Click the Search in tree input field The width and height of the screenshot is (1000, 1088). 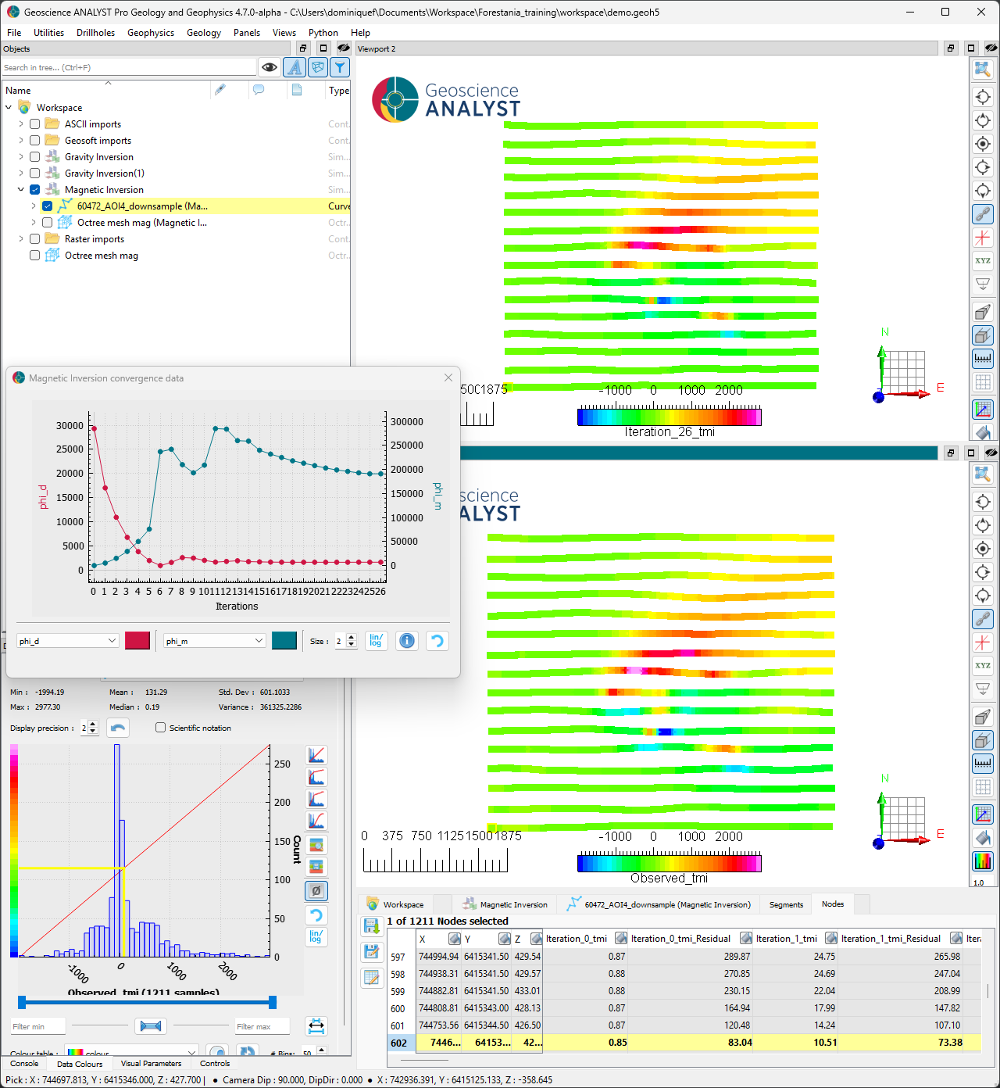[129, 68]
